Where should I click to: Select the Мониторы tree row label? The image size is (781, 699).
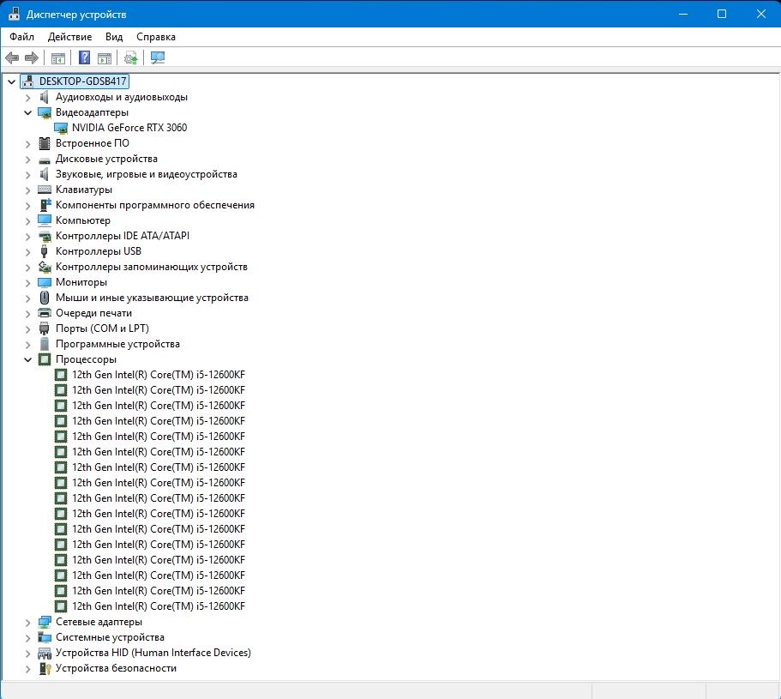click(x=81, y=282)
